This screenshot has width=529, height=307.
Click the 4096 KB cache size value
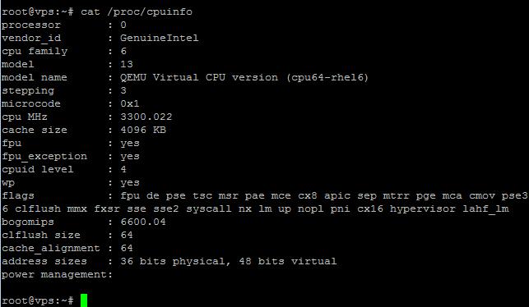point(143,130)
